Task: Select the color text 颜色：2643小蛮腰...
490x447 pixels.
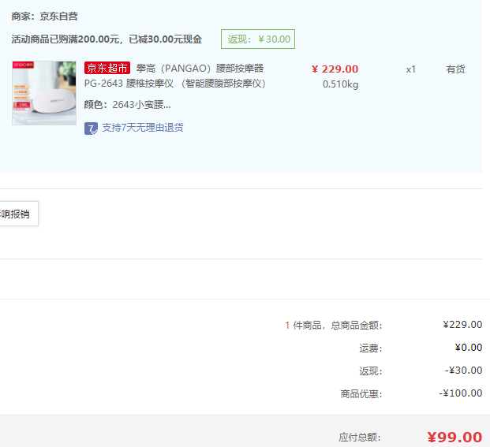Action: point(128,105)
